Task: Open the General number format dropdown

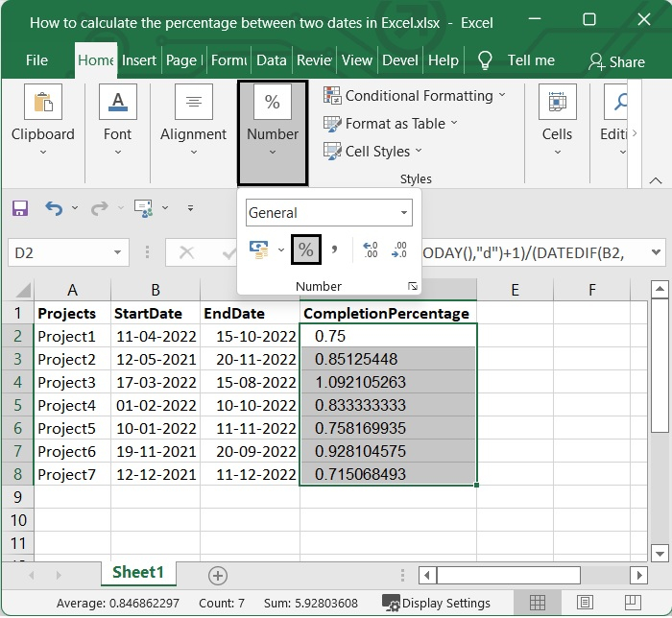Action: (404, 213)
